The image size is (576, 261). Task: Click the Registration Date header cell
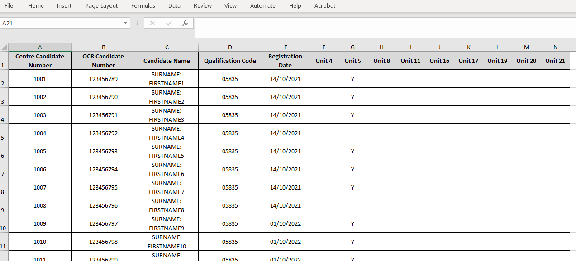[x=286, y=61]
